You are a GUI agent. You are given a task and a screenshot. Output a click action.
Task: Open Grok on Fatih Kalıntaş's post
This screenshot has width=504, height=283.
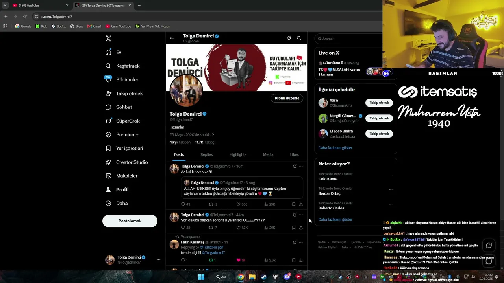(295, 242)
